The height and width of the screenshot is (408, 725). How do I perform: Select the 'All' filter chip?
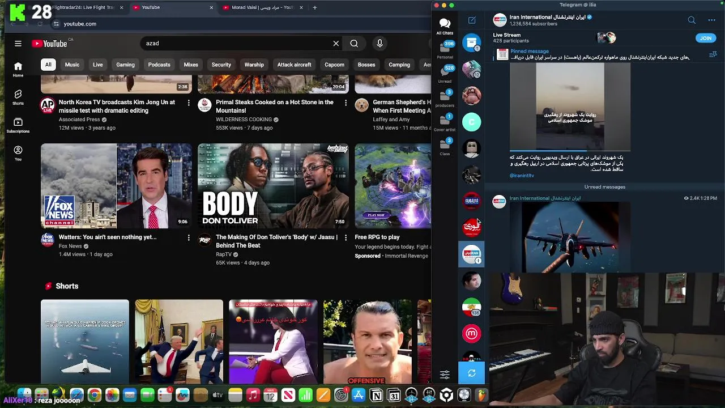[48, 65]
